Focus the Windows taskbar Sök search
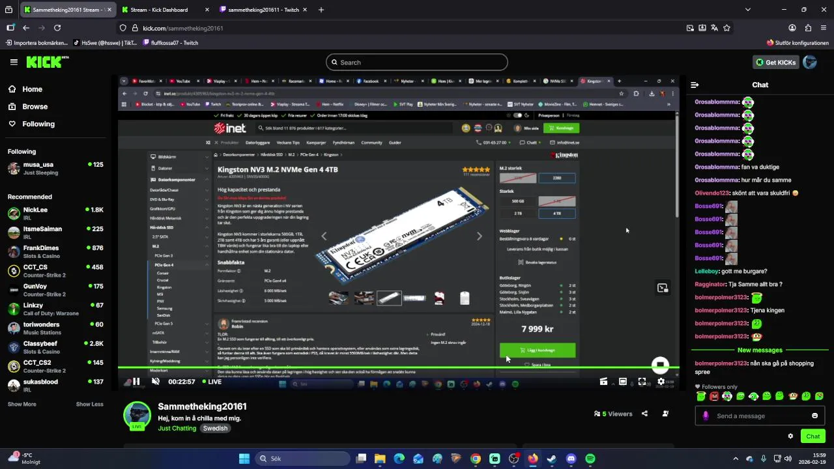 tap(302, 459)
